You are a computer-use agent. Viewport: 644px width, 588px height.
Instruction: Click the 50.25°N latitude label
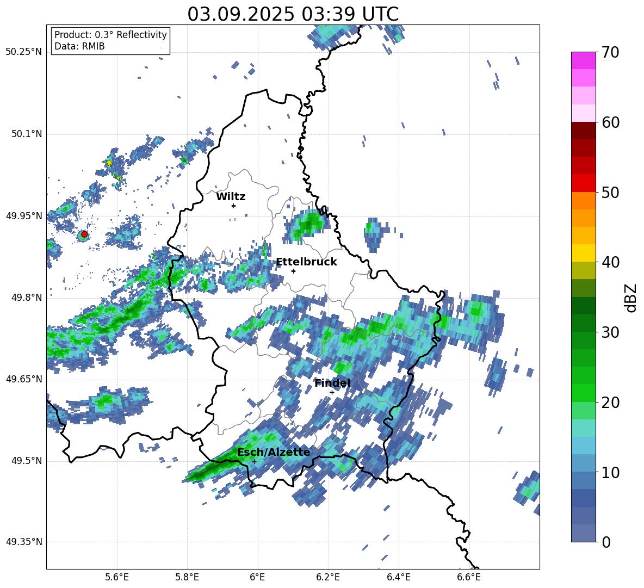click(24, 52)
